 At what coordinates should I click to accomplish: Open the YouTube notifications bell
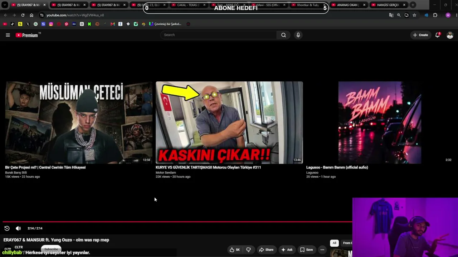[437, 35]
